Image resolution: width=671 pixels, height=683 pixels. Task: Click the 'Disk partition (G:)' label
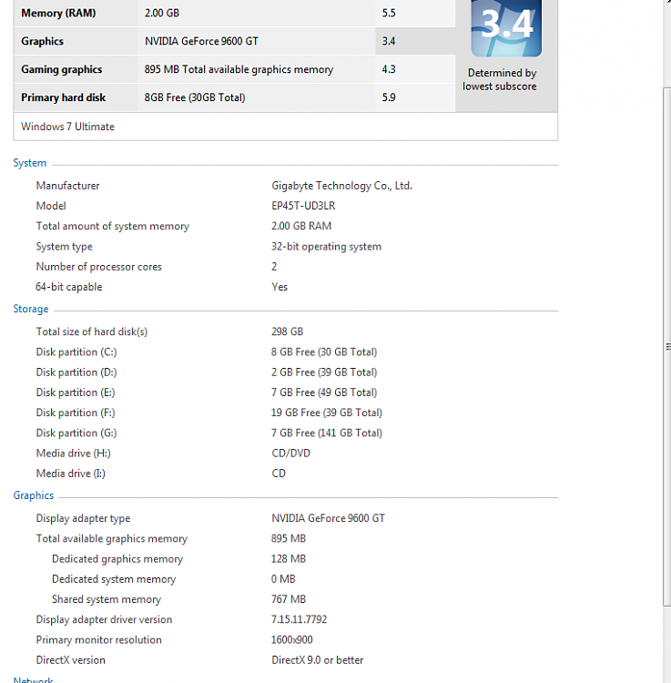coord(76,433)
